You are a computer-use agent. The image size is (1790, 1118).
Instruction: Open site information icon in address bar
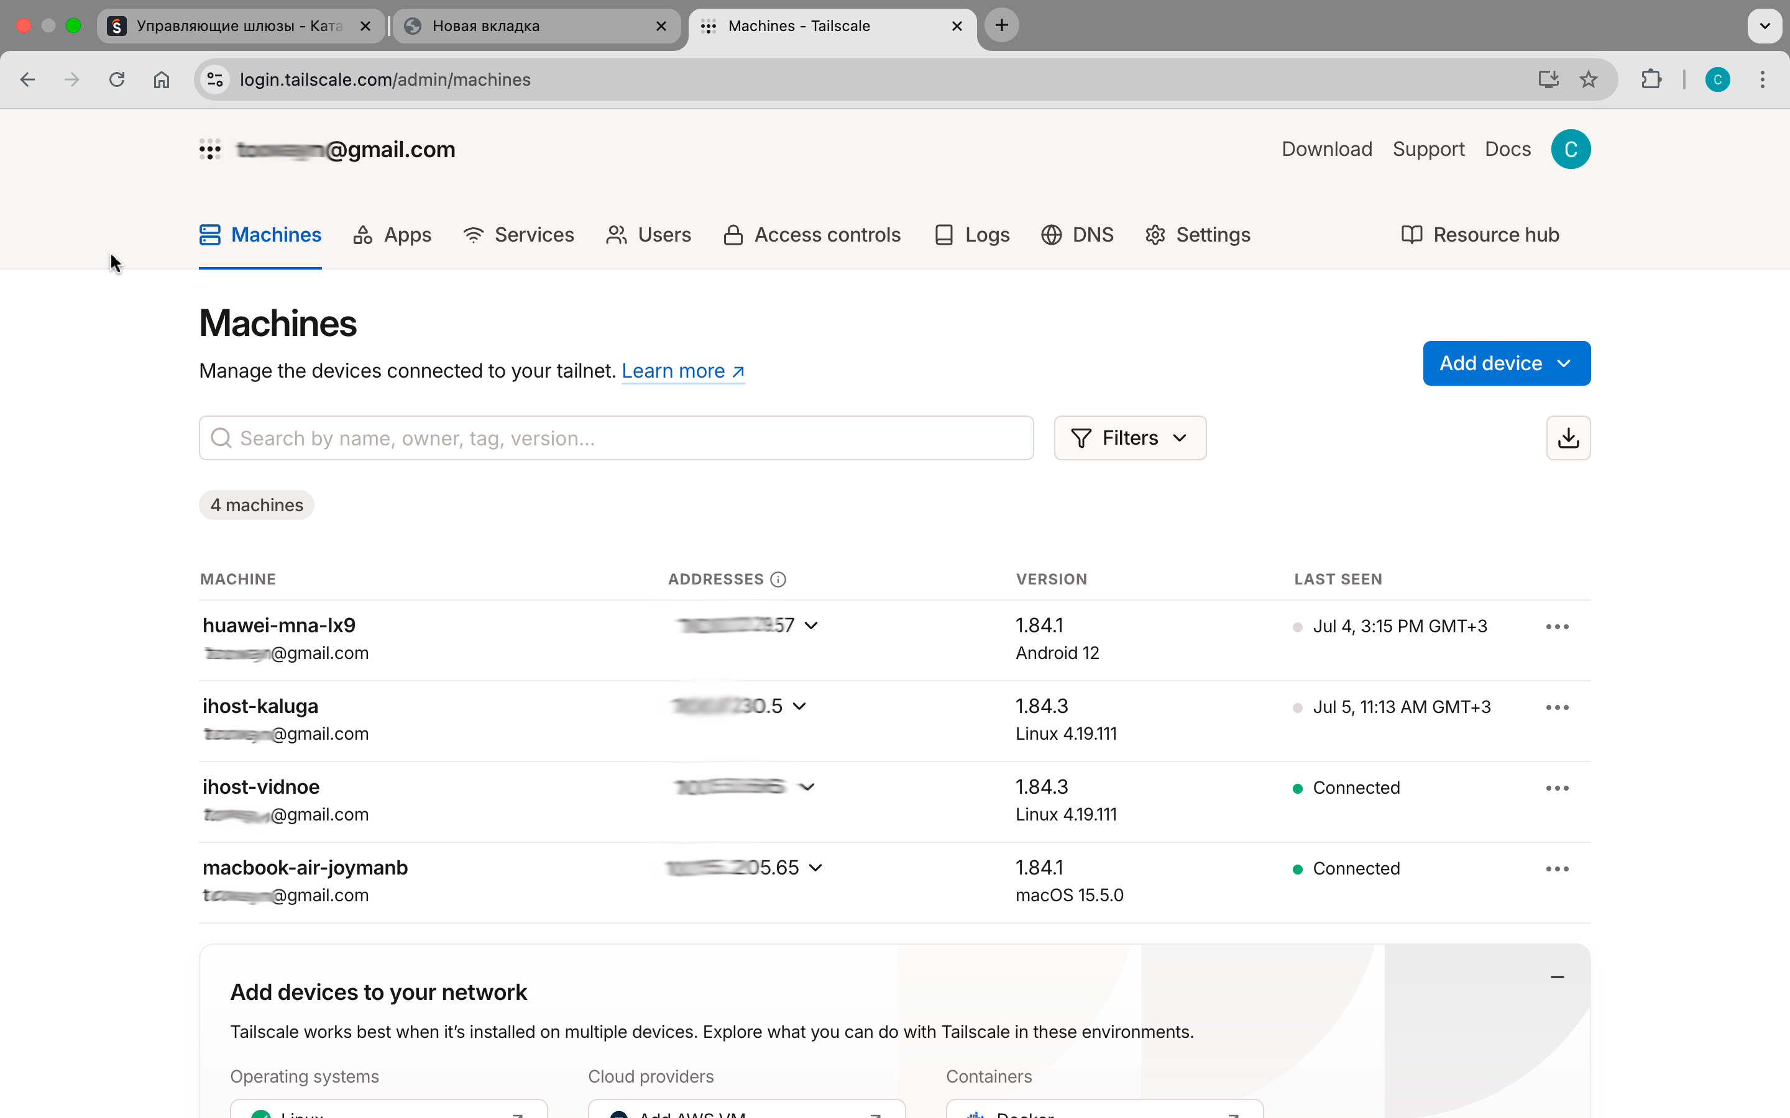click(x=215, y=79)
